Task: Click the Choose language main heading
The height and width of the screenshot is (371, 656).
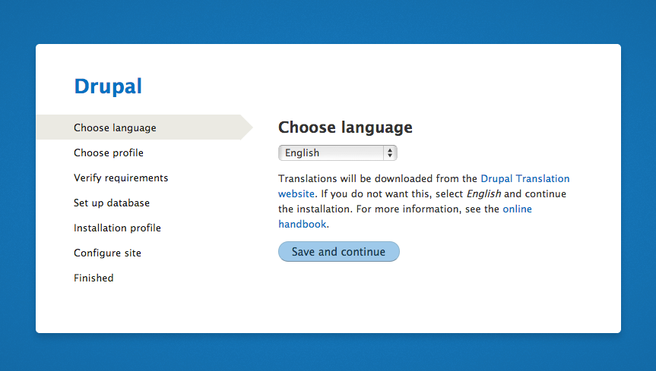Action: pos(345,127)
